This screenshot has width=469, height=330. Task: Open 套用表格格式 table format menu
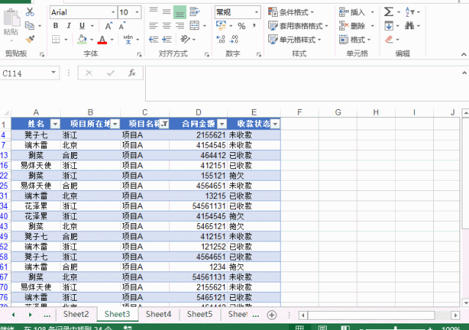point(298,26)
